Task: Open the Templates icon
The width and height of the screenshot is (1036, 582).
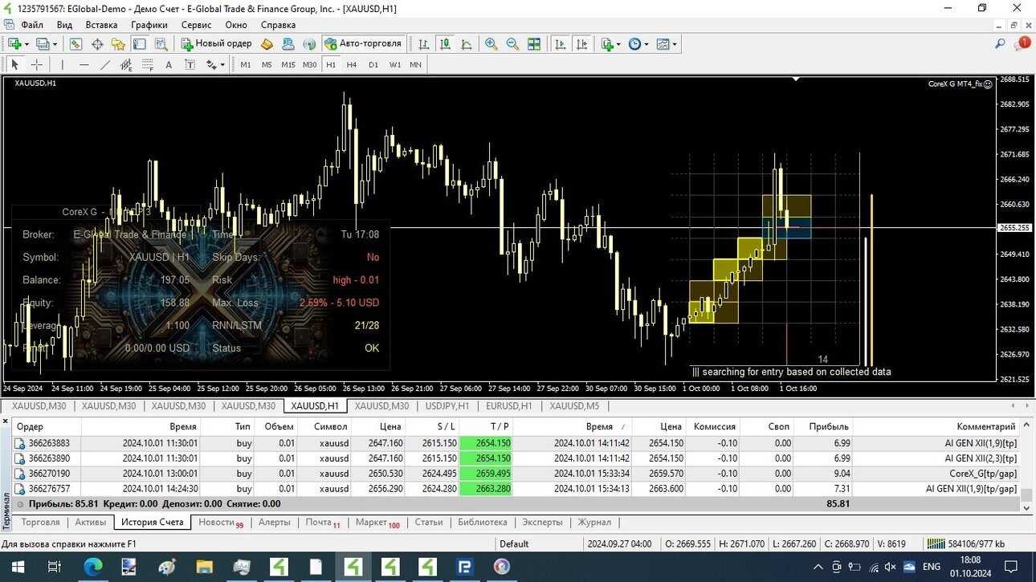Action: [663, 44]
